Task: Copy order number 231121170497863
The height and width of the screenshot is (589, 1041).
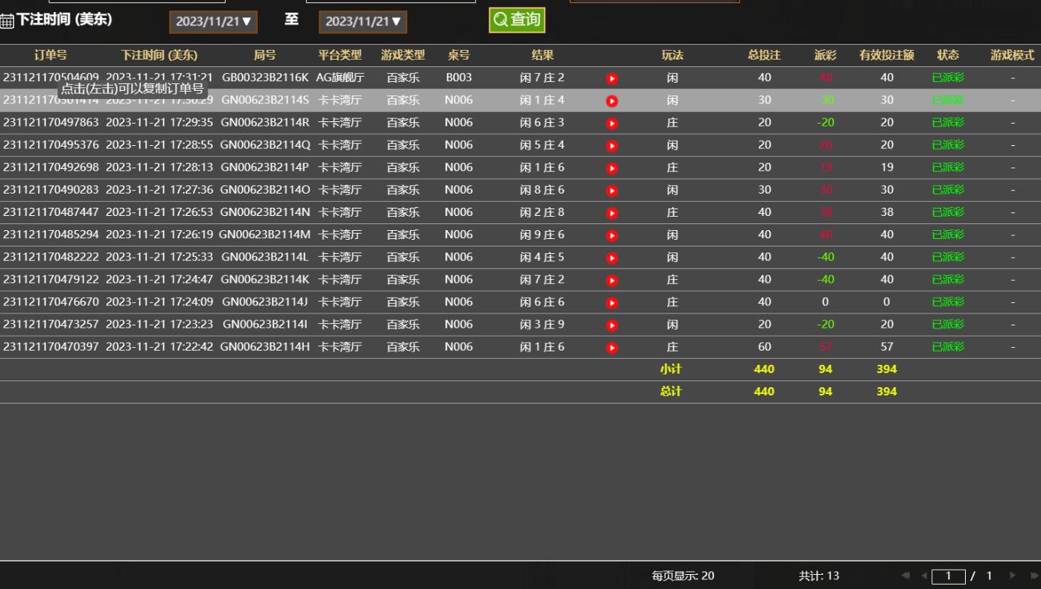Action: click(x=51, y=123)
